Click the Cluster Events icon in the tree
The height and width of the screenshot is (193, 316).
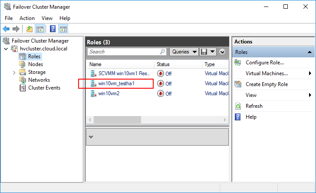coord(23,88)
